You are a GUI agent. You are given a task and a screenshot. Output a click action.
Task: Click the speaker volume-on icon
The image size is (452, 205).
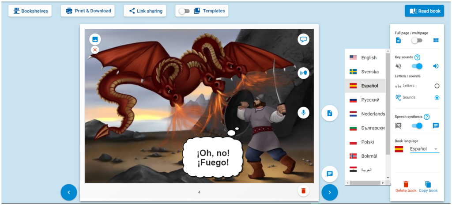pos(436,66)
